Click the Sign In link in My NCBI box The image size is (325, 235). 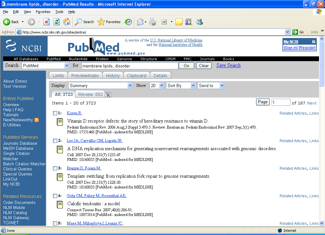point(291,48)
